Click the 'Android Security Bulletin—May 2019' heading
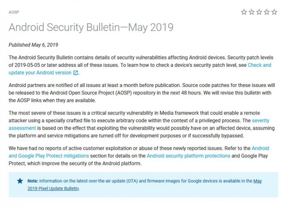This screenshot has height=208, width=287. pos(91,27)
